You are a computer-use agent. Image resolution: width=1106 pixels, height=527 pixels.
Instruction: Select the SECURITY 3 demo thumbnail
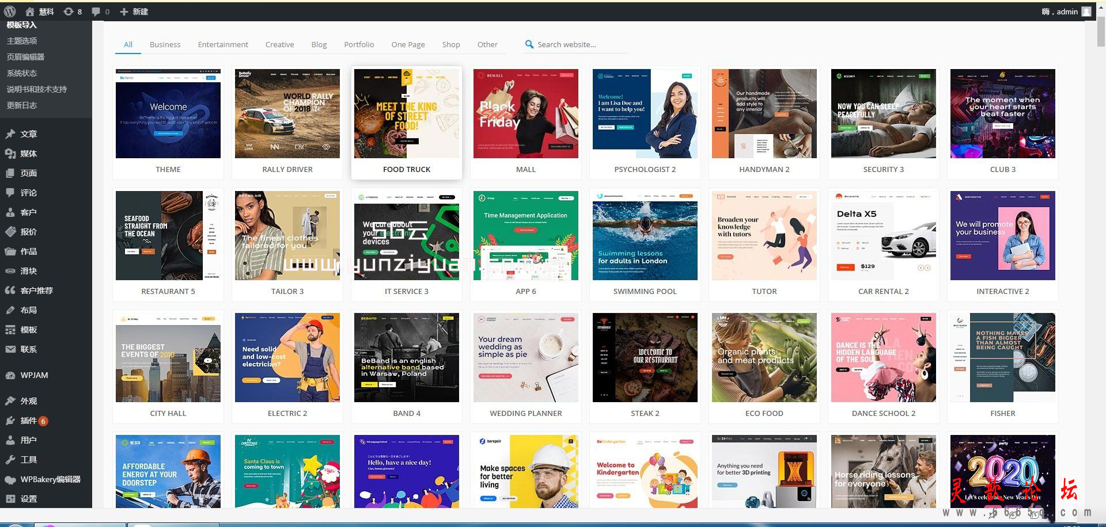884,113
